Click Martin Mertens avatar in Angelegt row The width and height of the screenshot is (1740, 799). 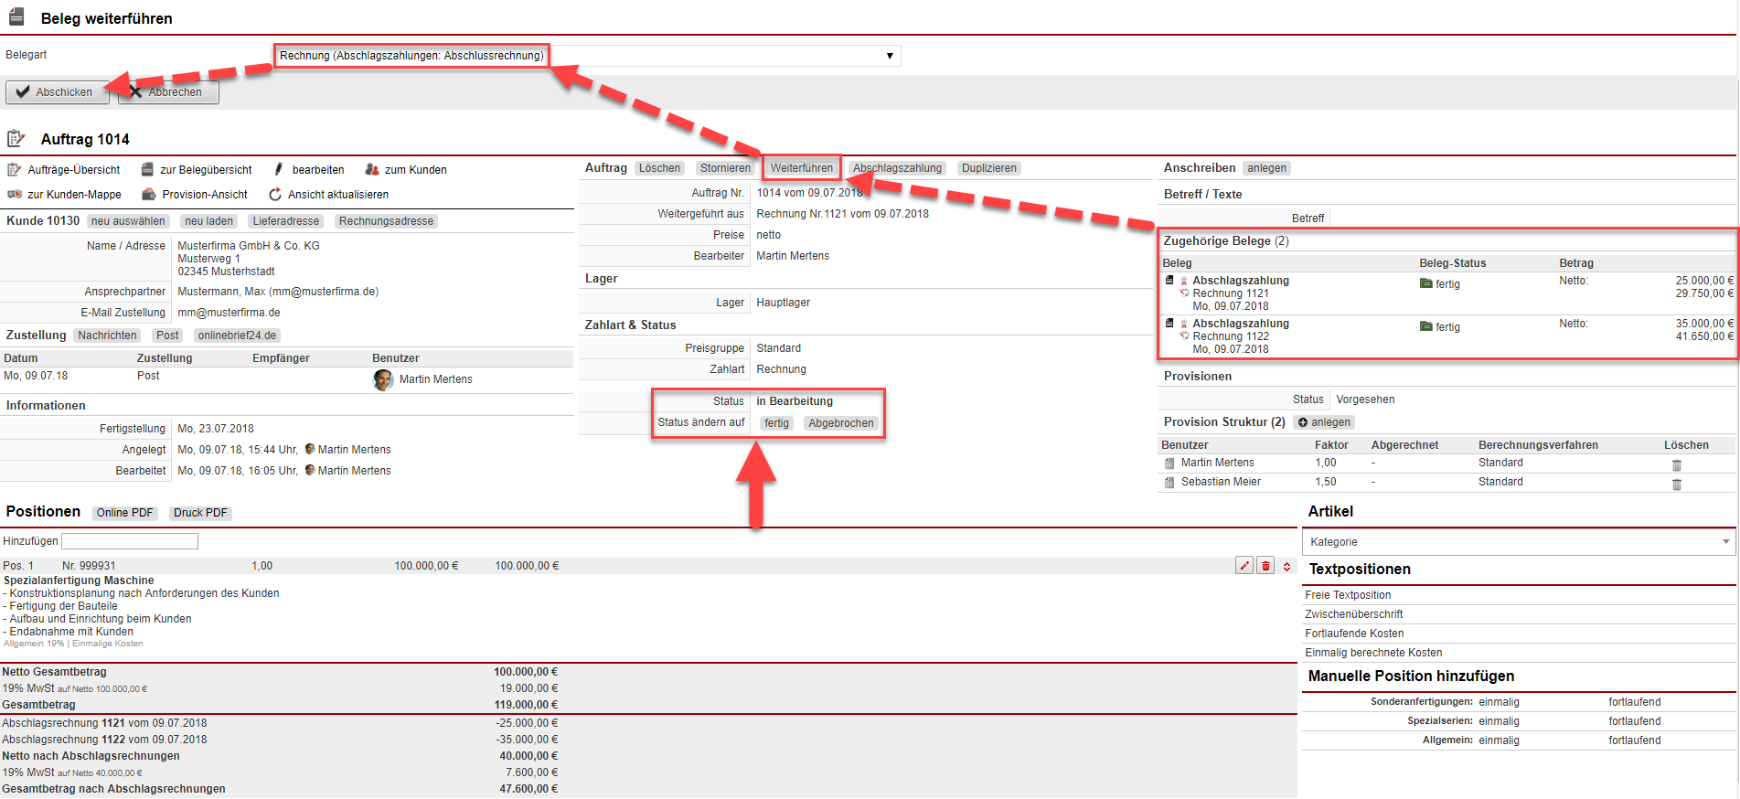point(310,449)
